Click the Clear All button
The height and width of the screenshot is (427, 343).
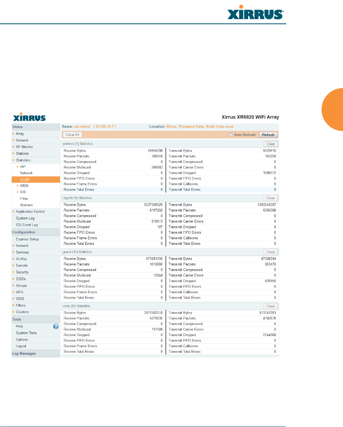pyautogui.click(x=72, y=135)
